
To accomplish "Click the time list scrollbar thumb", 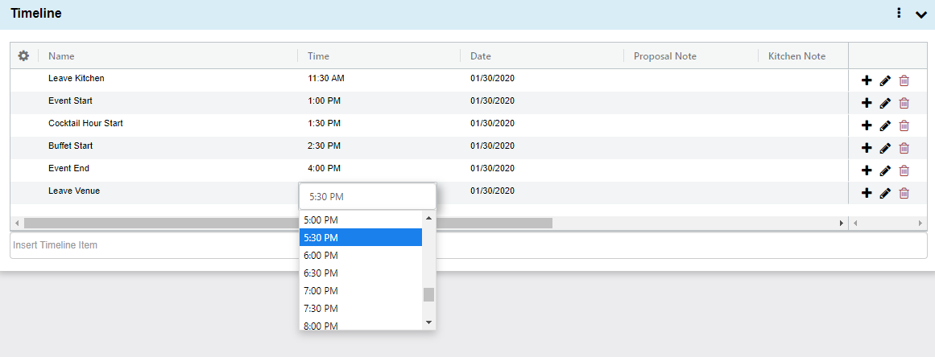I will 428,294.
